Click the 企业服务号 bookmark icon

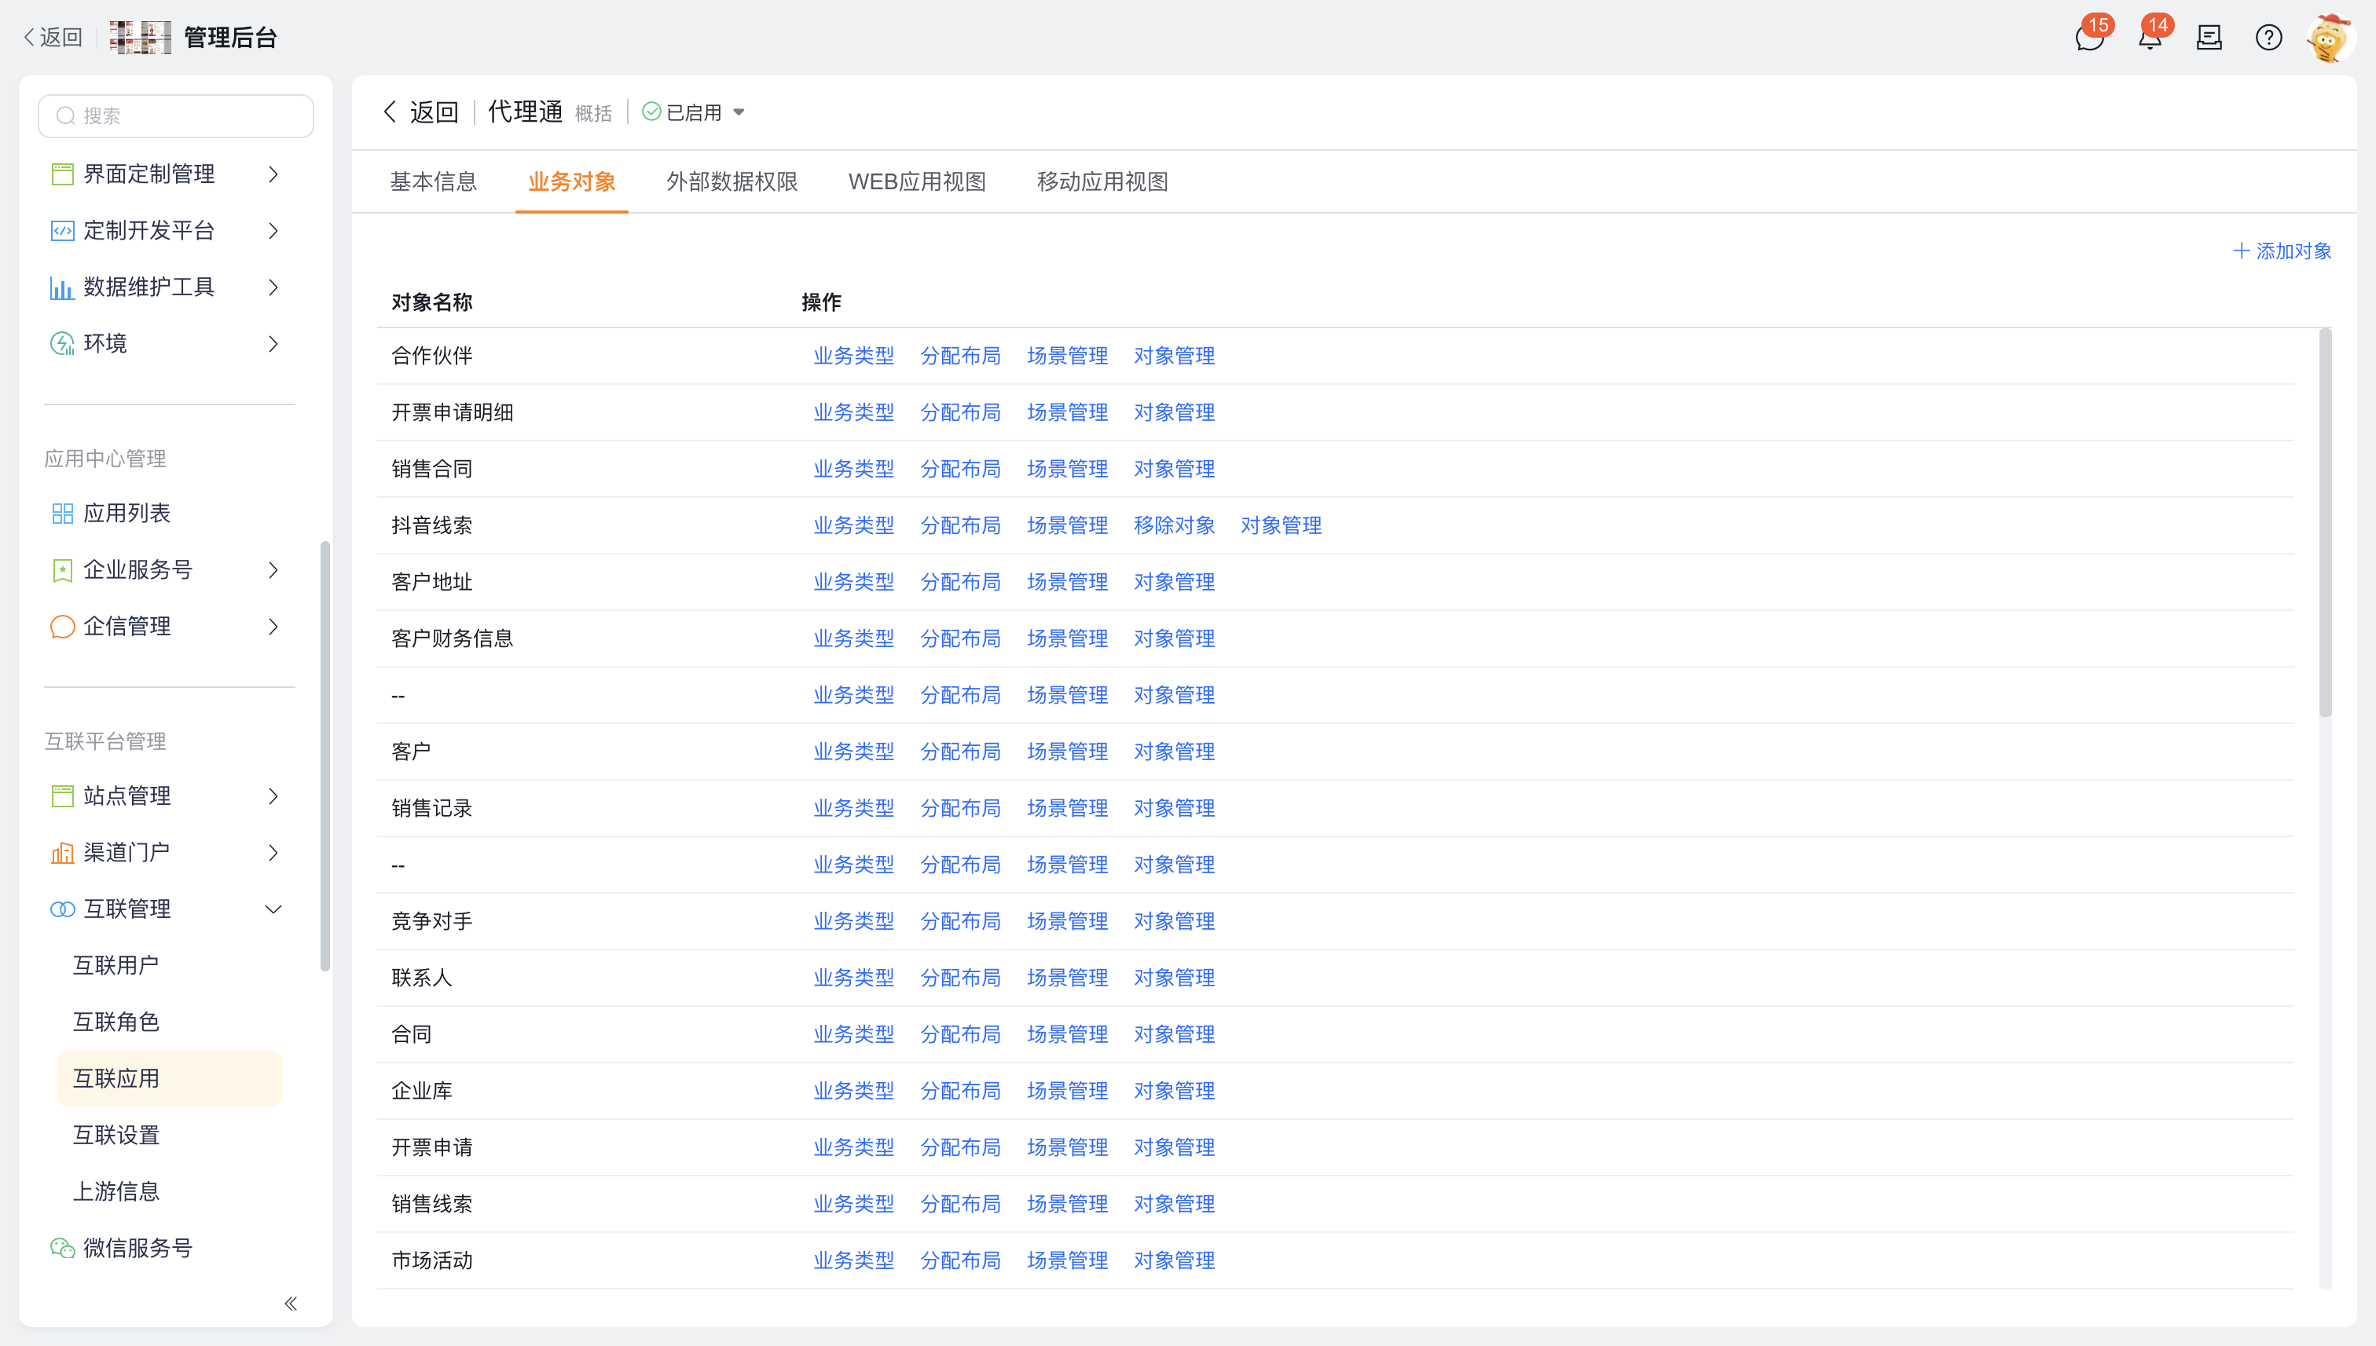(x=62, y=570)
